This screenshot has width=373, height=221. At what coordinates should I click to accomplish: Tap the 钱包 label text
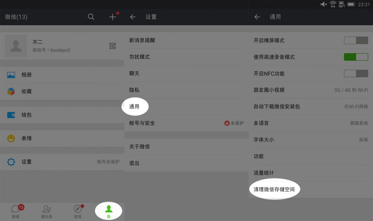pyautogui.click(x=27, y=115)
